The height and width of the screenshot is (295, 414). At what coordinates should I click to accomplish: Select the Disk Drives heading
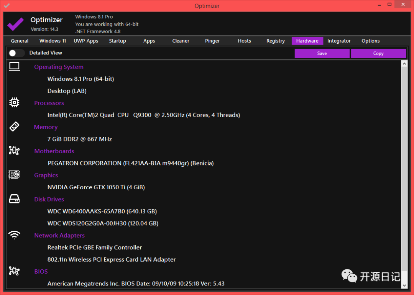(49, 199)
